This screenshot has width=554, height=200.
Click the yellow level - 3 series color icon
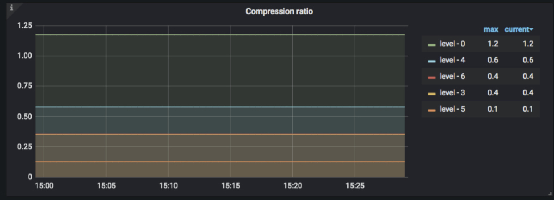click(431, 94)
